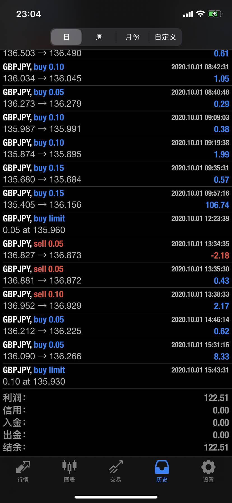232x503 pixels.
Task: Tap the price 136.503 → 136.490 row
Action: coord(116,55)
